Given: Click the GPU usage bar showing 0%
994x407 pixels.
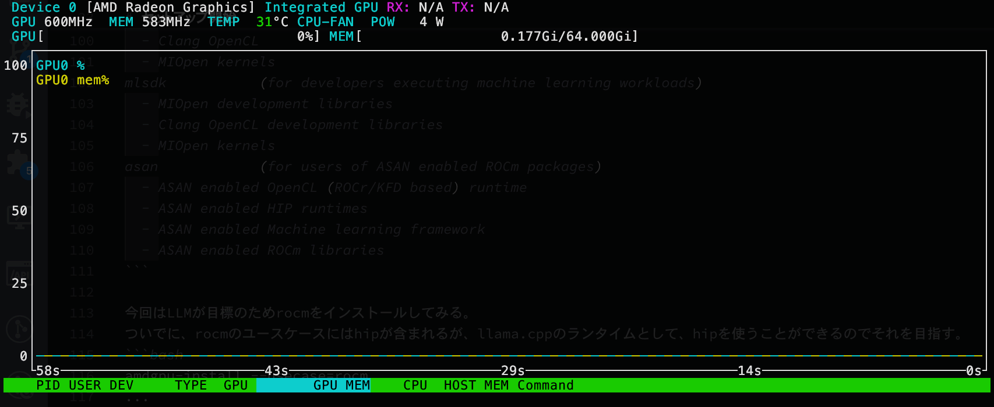Looking at the screenshot, I should pyautogui.click(x=165, y=37).
